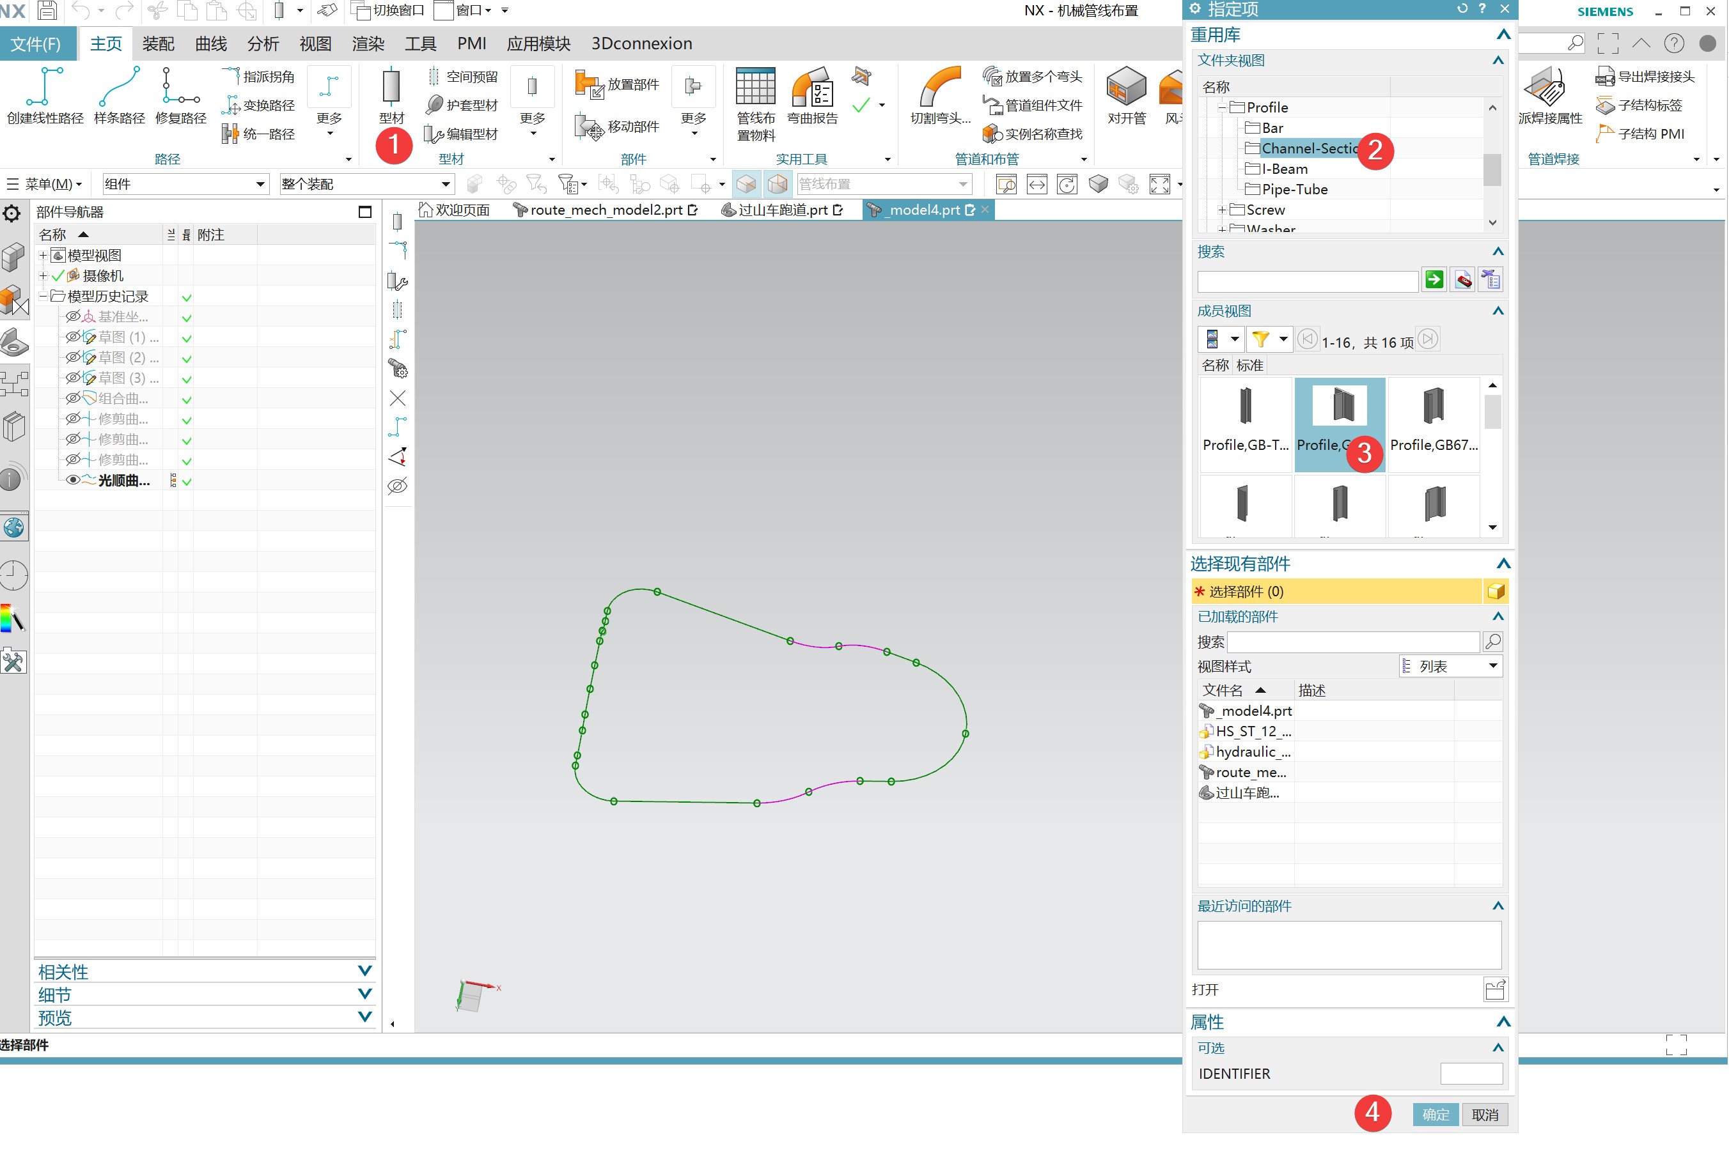Image resolution: width=1729 pixels, height=1151 pixels.
Task: Switch to 过山车跑道.prt document tab
Action: [x=781, y=210]
